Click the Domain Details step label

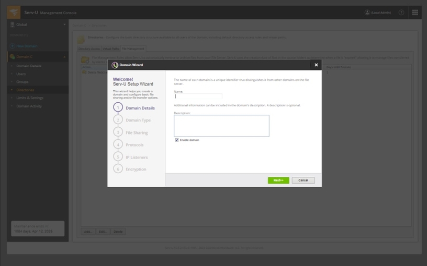coord(140,108)
